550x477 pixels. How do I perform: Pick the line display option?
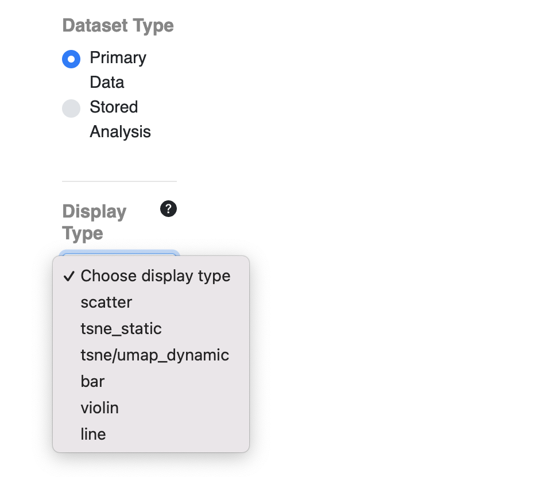(x=151, y=434)
